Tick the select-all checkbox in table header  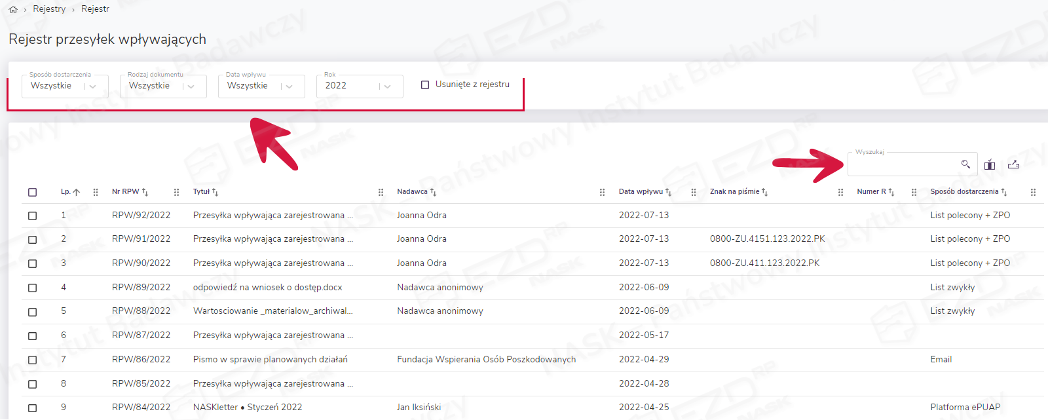32,192
